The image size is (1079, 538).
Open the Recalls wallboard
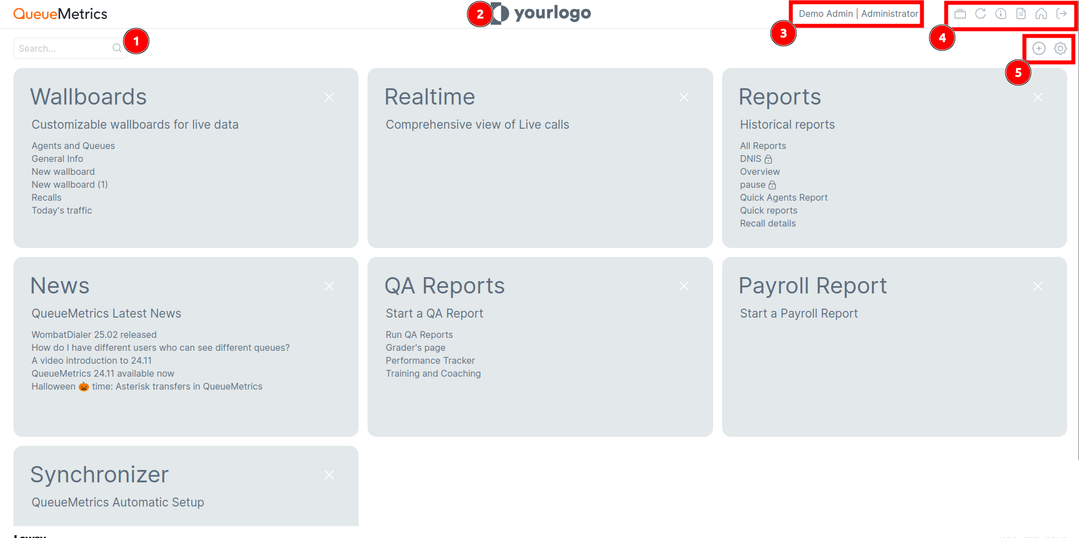47,197
